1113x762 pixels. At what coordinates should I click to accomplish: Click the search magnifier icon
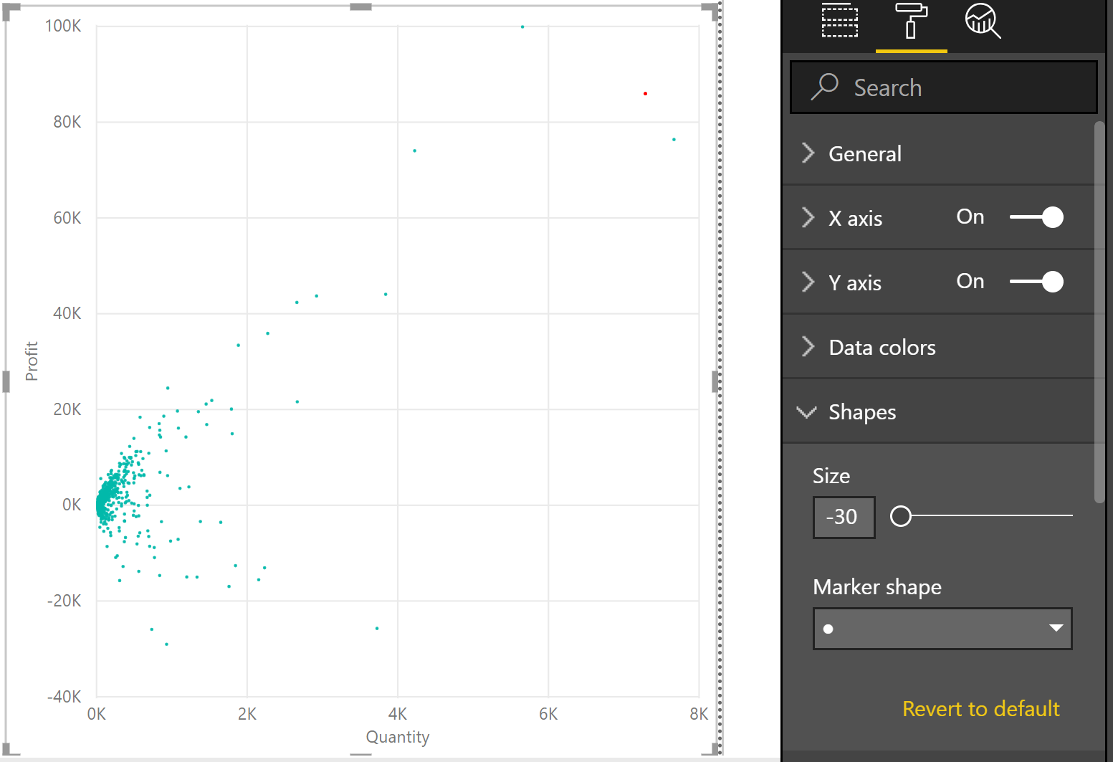(x=824, y=86)
